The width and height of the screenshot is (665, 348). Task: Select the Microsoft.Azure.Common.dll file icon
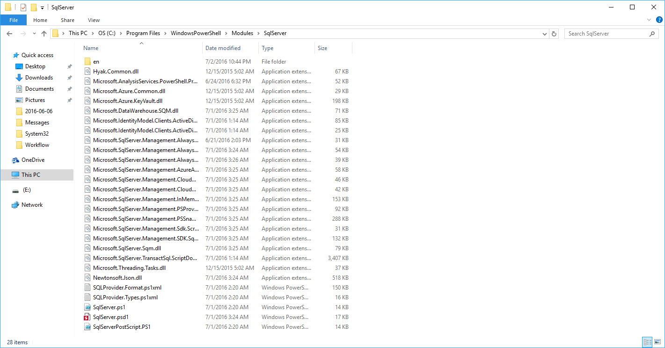click(88, 91)
